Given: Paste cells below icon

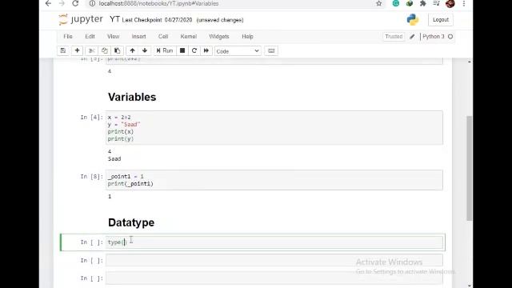Looking at the screenshot, I should 117,50.
